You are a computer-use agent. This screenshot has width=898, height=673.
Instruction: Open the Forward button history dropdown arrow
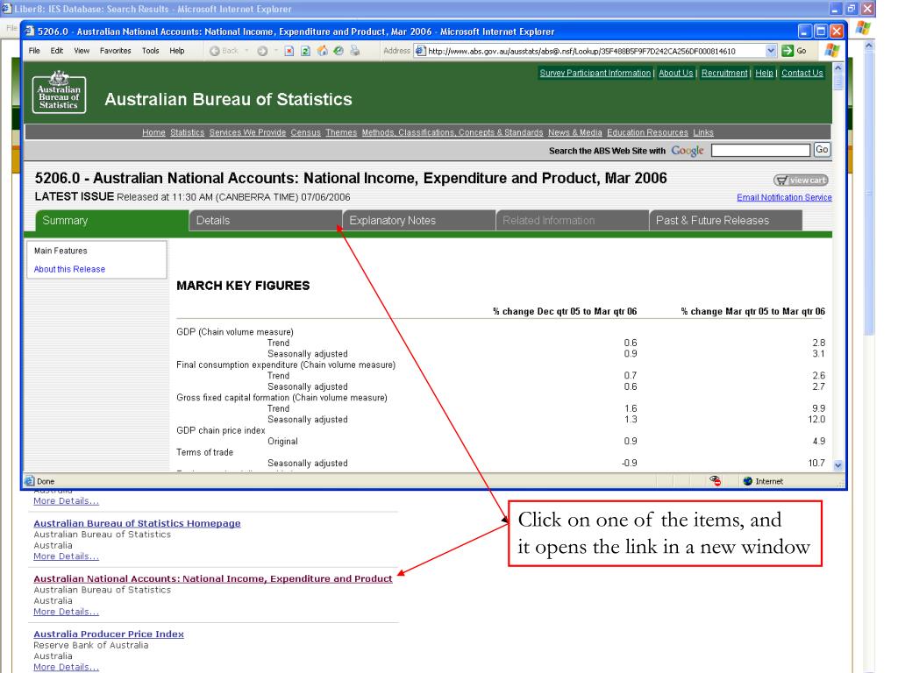(x=275, y=51)
